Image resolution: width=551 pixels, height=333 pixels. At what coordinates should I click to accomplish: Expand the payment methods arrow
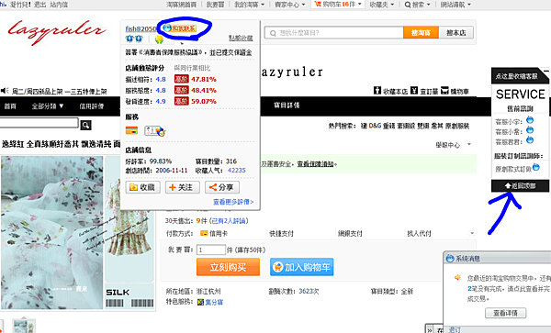pos(472,233)
